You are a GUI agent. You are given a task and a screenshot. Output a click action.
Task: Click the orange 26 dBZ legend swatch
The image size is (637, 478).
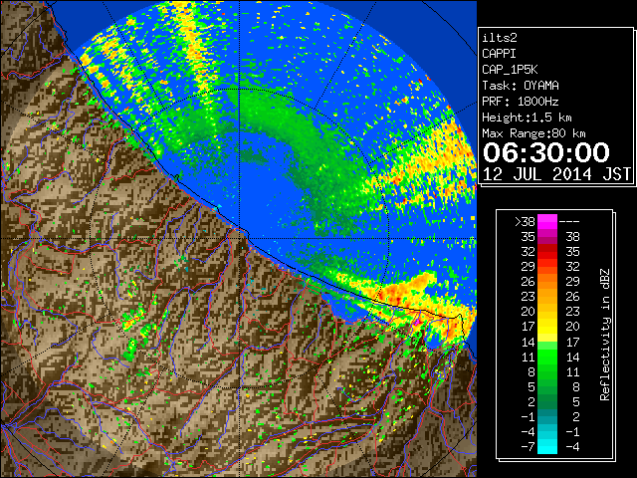(x=547, y=282)
